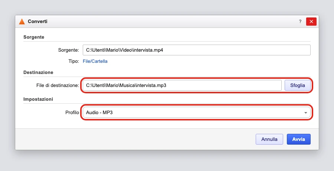This screenshot has height=171, width=334.
Task: Click the Profilo label
Action: [72, 113]
